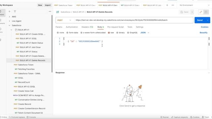Click the create new collection plus icon
The image size is (212, 119).
(x=9, y=12)
